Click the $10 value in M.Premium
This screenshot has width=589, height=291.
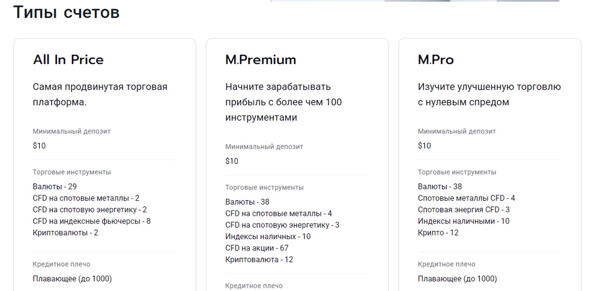(232, 161)
